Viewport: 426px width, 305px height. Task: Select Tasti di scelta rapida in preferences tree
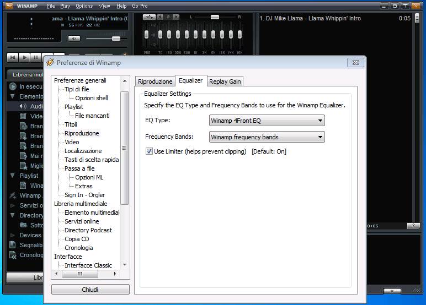(92, 160)
